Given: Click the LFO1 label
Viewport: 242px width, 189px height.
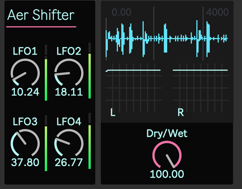Looking at the screenshot, I should click(x=25, y=51).
